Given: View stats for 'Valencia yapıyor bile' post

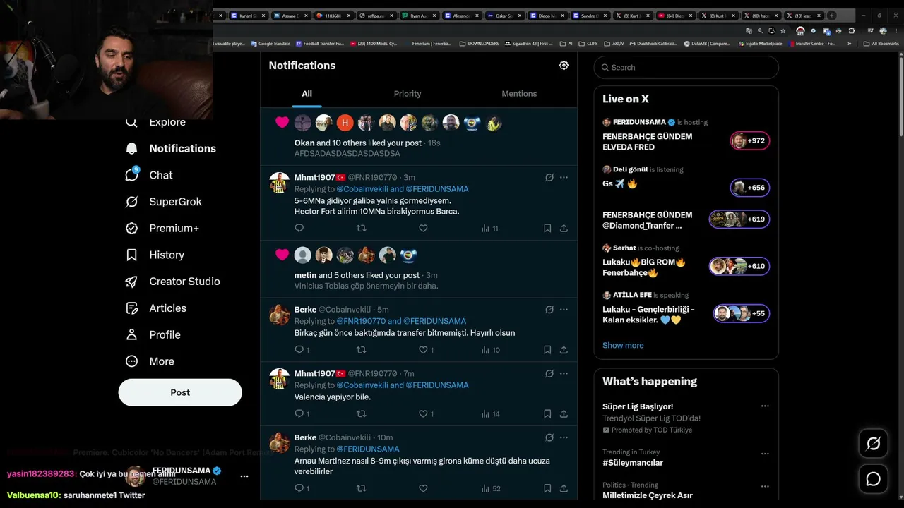Looking at the screenshot, I should pos(490,414).
